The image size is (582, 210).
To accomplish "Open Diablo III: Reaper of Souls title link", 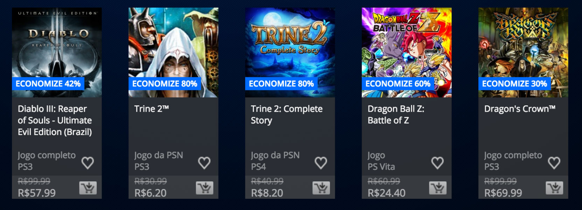I will (x=55, y=120).
